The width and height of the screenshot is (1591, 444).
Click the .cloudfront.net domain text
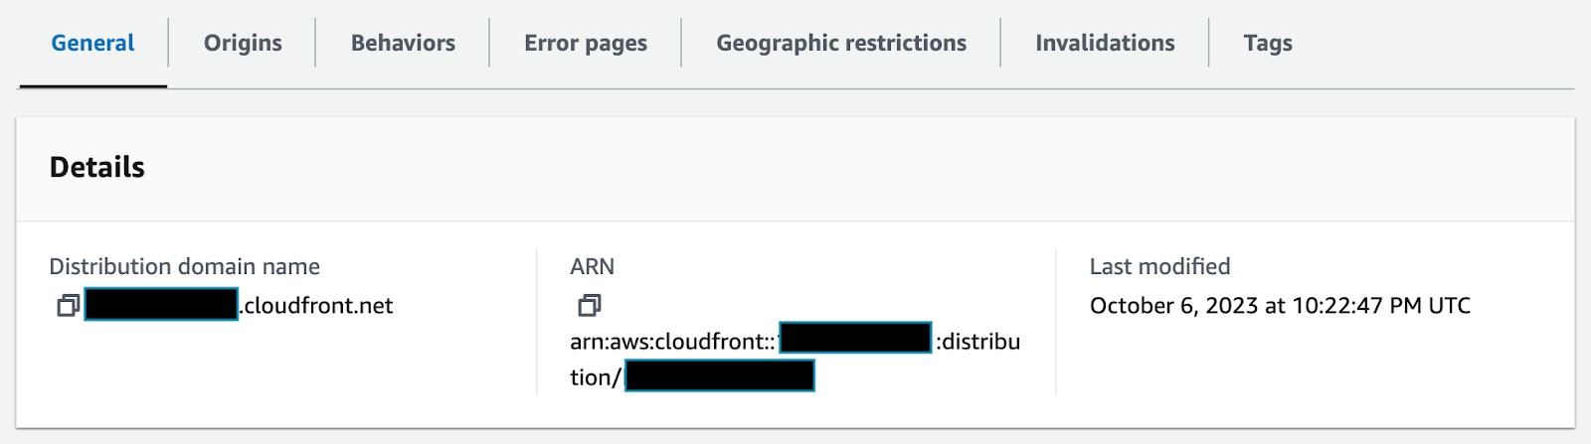click(x=317, y=305)
